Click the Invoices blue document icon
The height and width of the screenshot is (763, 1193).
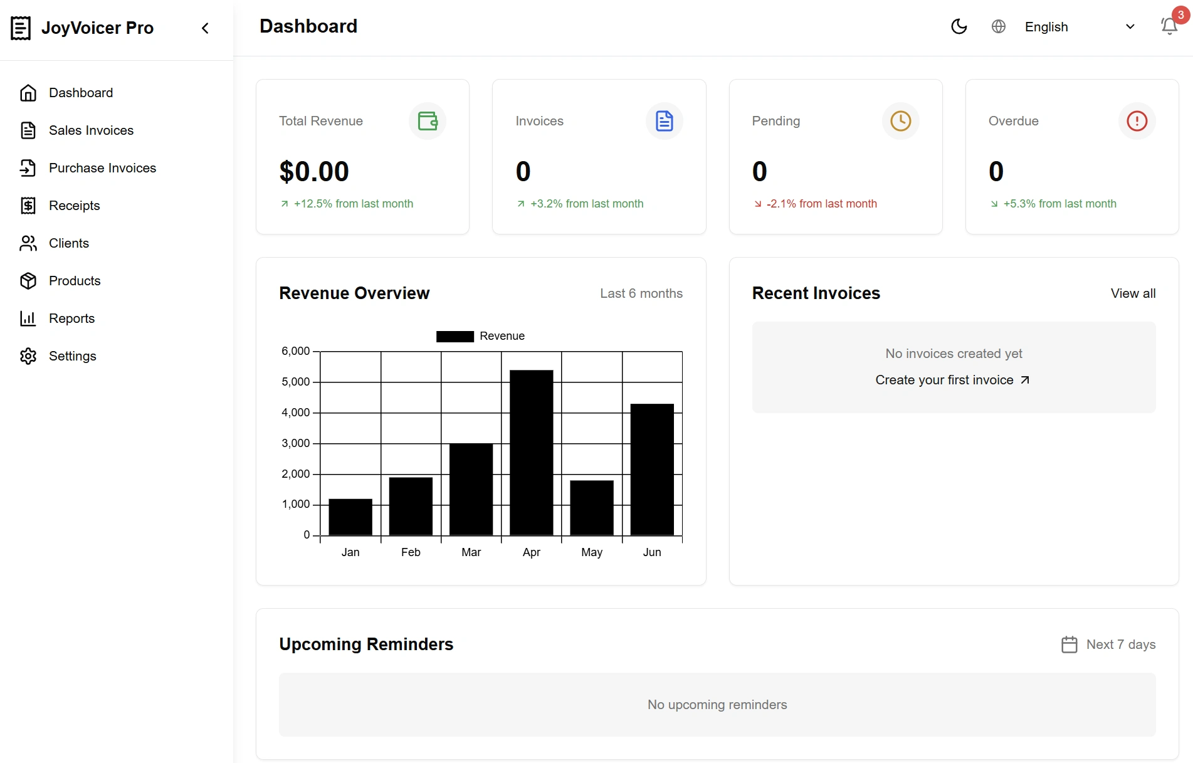pyautogui.click(x=665, y=121)
